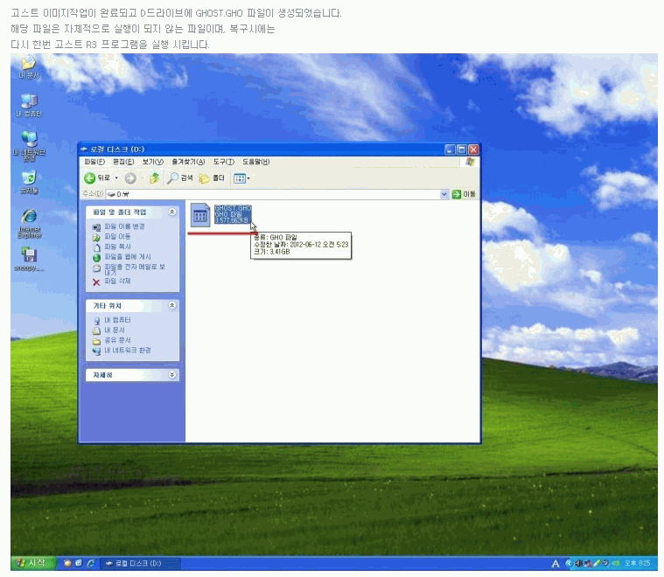Minimize the 로컬 디스크 (D:) window
This screenshot has width=664, height=577.
click(x=451, y=149)
